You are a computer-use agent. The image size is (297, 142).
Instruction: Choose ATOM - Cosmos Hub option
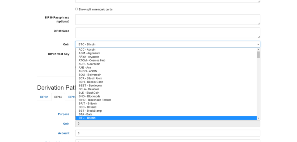[x=166, y=60]
